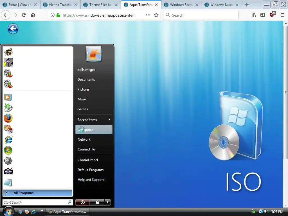Open Default Programs from Start menu

tap(91, 170)
